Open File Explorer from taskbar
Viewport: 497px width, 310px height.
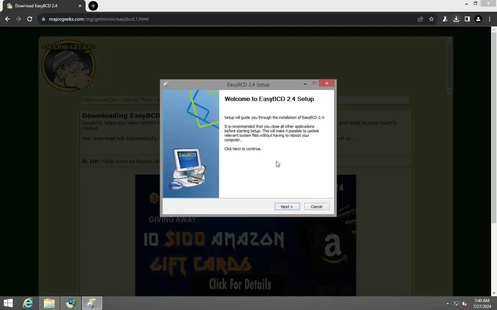click(49, 303)
